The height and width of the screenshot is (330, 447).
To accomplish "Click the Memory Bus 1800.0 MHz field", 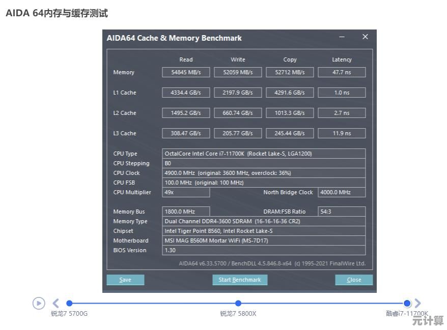I will [x=185, y=211].
